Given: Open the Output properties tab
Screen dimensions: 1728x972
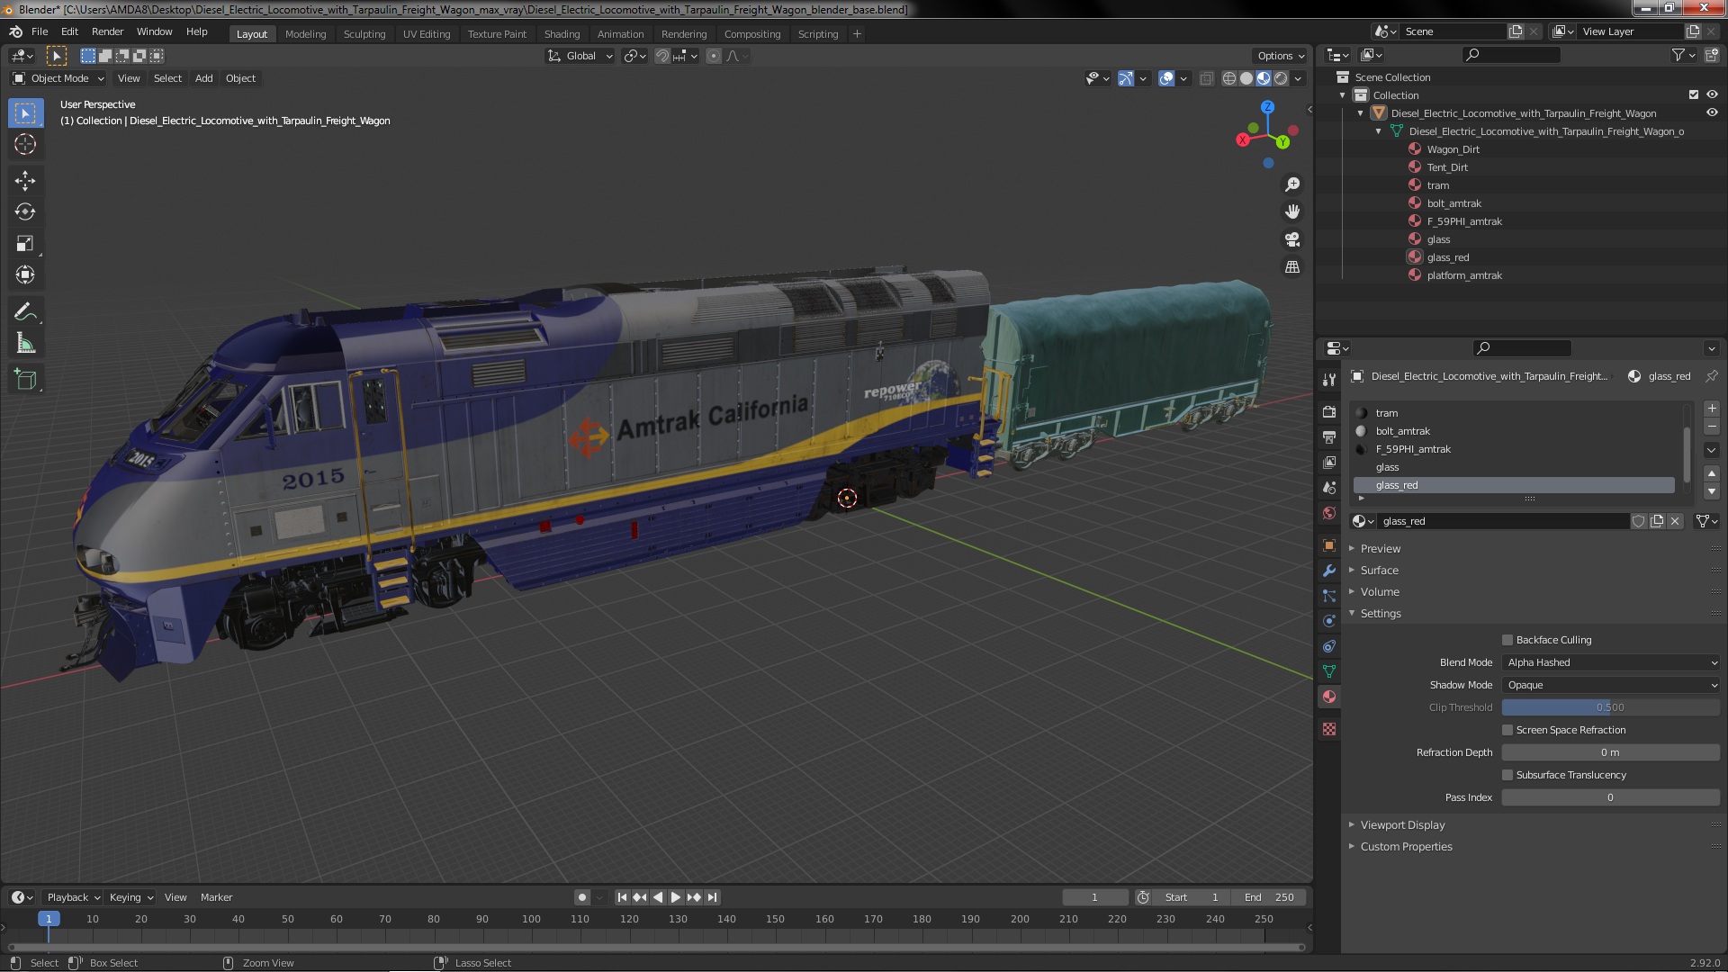Looking at the screenshot, I should tap(1329, 436).
